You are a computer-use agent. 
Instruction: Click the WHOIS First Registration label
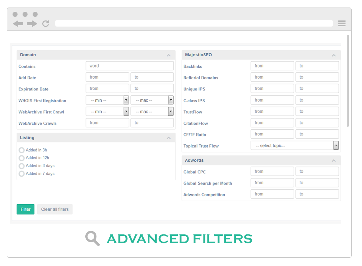[42, 101]
